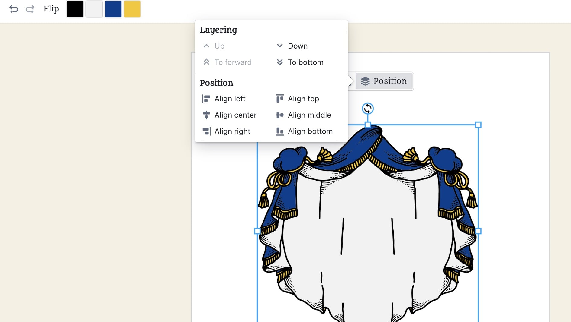Select the blue color swatch
This screenshot has height=322, width=571.
113,9
